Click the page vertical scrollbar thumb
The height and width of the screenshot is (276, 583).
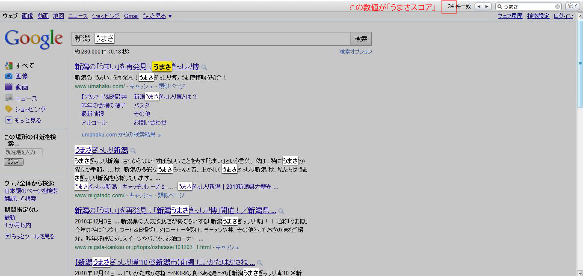580,64
